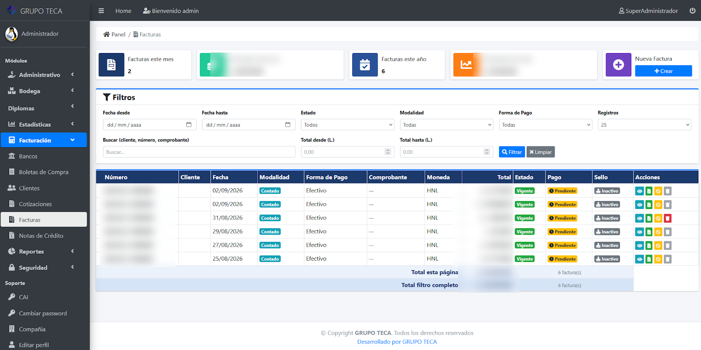Open the Clientes sidebar item
The height and width of the screenshot is (350, 701).
[x=43, y=188]
